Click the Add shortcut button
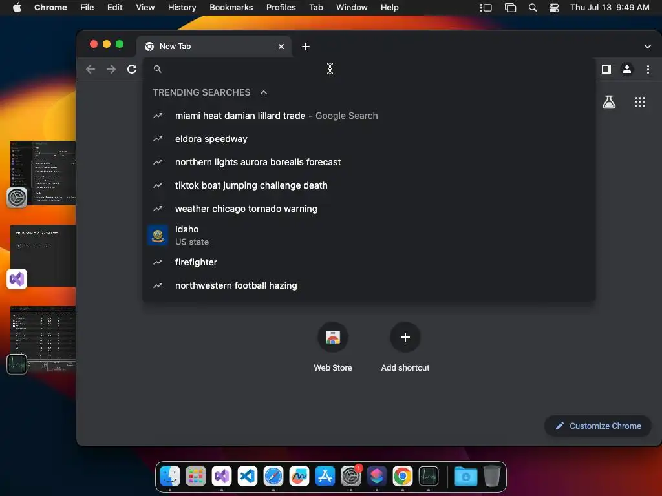The width and height of the screenshot is (662, 496). (x=405, y=347)
